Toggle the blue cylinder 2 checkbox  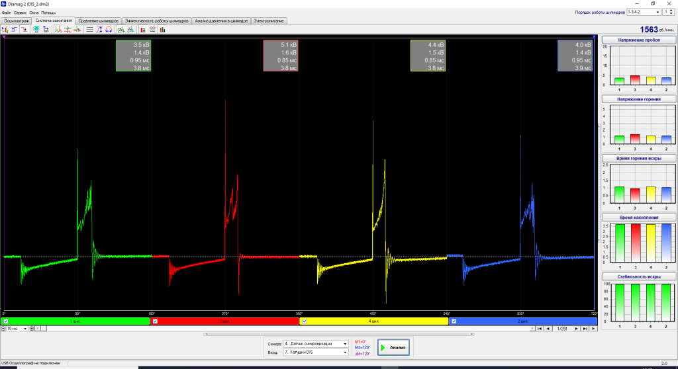tap(454, 321)
